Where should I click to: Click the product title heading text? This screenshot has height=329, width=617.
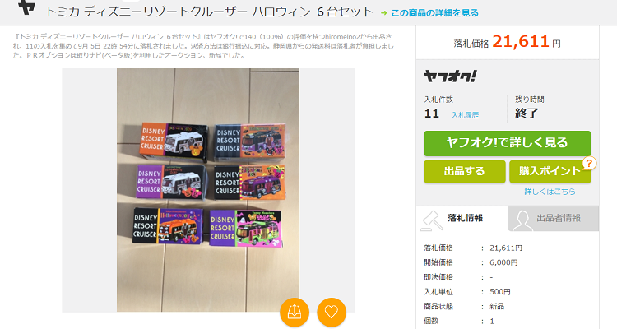209,12
